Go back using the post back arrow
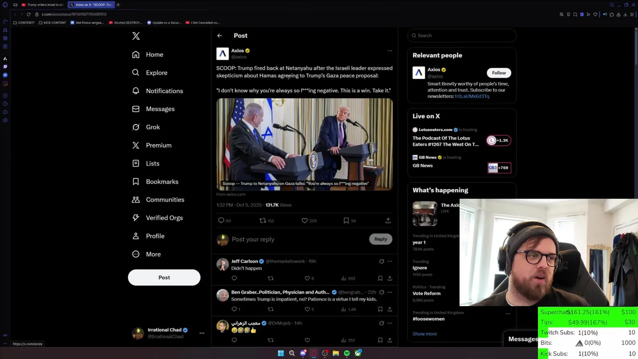638x359 pixels. click(219, 35)
